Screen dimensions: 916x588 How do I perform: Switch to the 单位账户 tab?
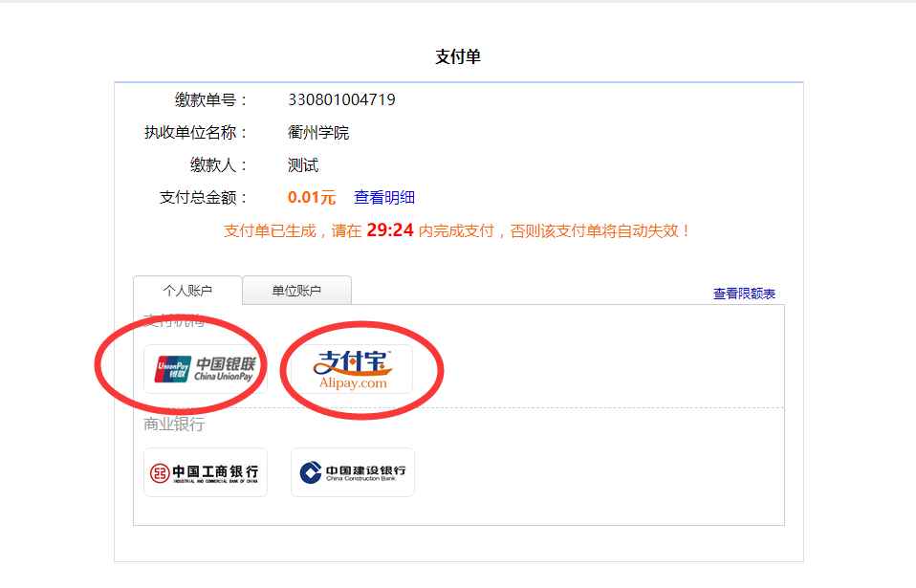click(x=296, y=291)
